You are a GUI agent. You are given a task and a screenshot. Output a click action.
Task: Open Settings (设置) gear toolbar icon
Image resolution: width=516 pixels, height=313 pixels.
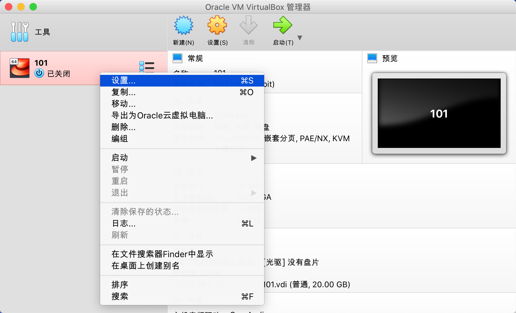click(217, 25)
